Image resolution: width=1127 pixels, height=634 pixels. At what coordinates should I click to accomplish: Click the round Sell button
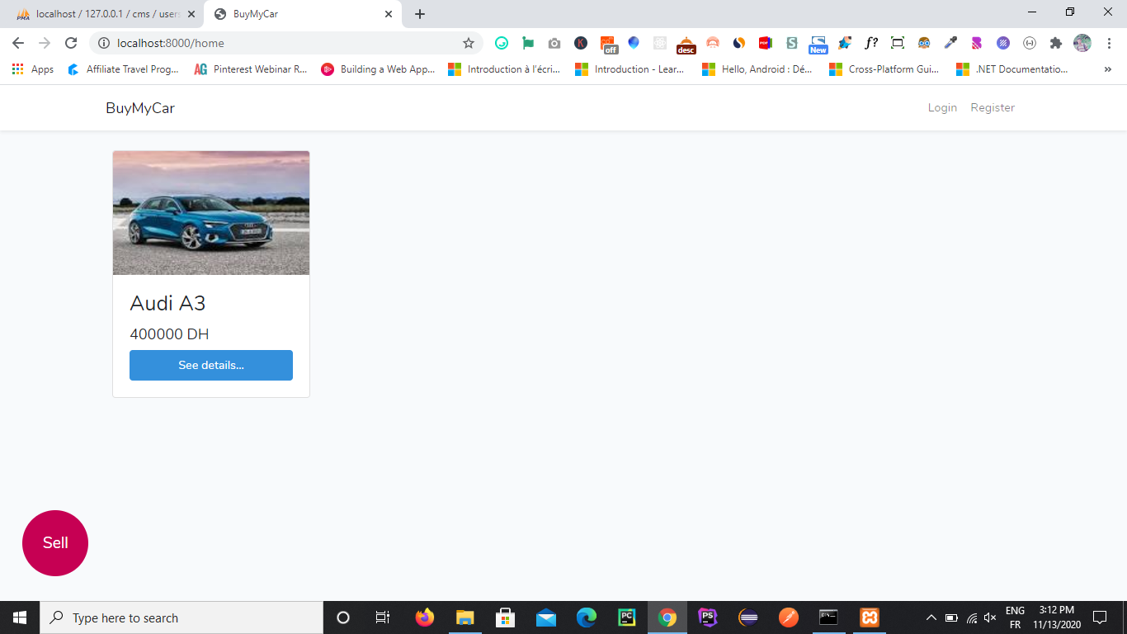tap(55, 542)
